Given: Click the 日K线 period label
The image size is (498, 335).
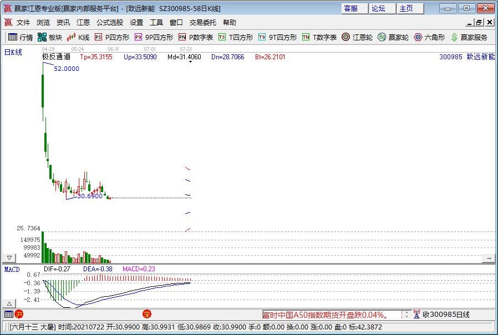Looking at the screenshot, I should (x=13, y=53).
